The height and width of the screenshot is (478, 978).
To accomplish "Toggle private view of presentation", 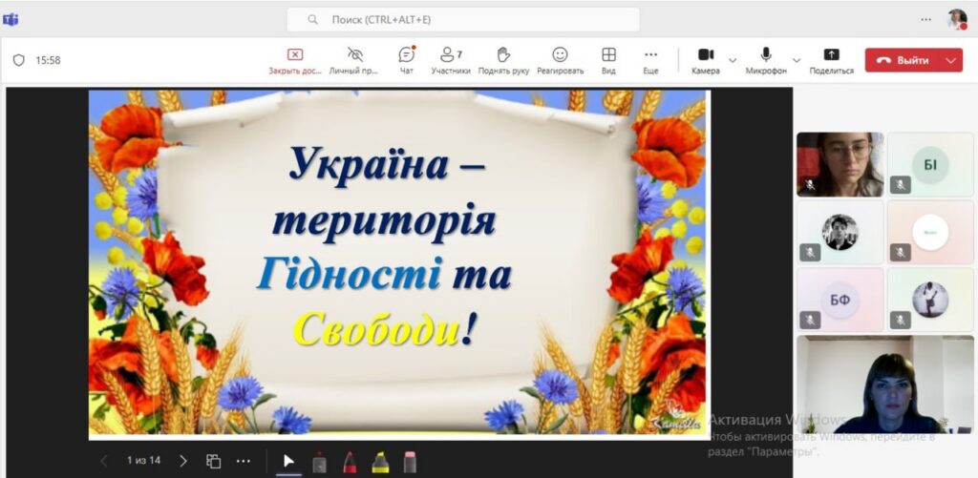I will click(354, 59).
